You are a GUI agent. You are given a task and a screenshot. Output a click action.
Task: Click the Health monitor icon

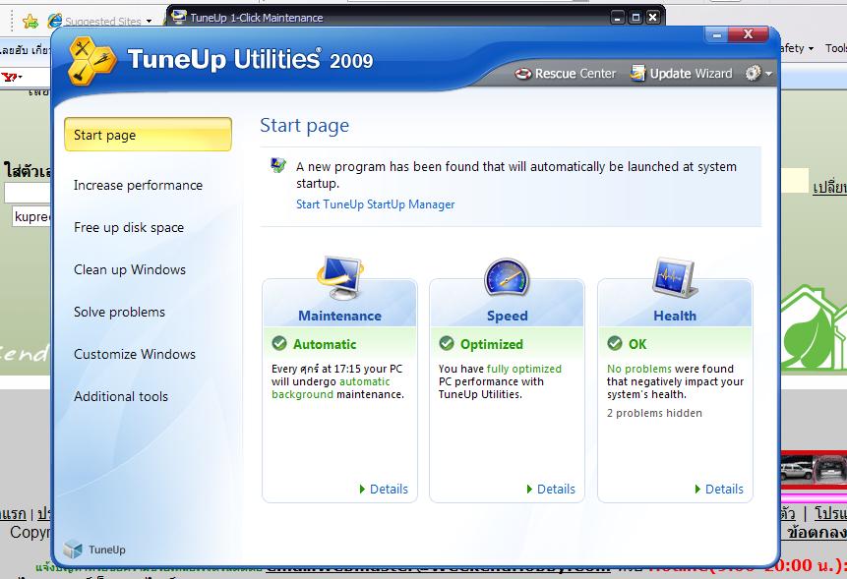[675, 279]
